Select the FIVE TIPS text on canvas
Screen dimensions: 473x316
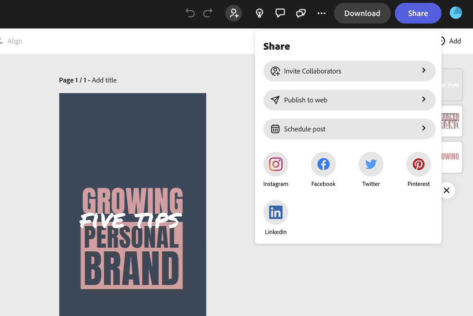[x=130, y=220]
